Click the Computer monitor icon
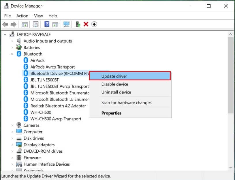This screenshot has height=180, width=235. (x=19, y=132)
